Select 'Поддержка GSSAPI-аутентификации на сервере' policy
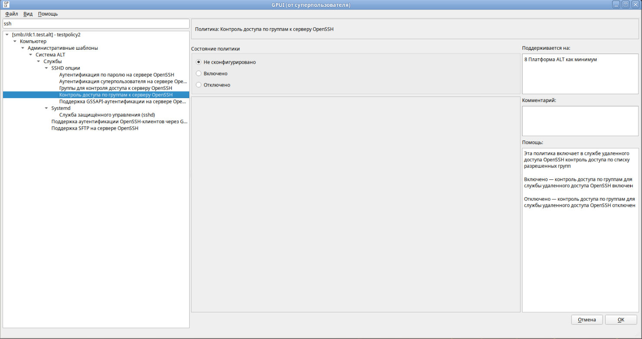The image size is (642, 339). pyautogui.click(x=123, y=102)
